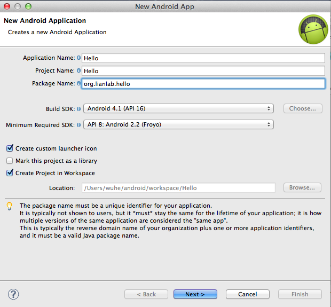Open help via the question mark icon
The image size is (331, 307).
tap(13, 294)
